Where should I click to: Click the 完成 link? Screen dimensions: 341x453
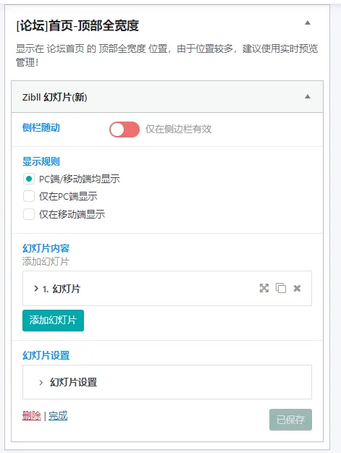point(58,416)
